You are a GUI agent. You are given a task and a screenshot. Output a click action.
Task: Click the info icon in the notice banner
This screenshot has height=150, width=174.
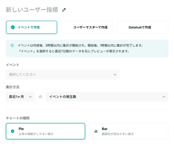coord(12,45)
